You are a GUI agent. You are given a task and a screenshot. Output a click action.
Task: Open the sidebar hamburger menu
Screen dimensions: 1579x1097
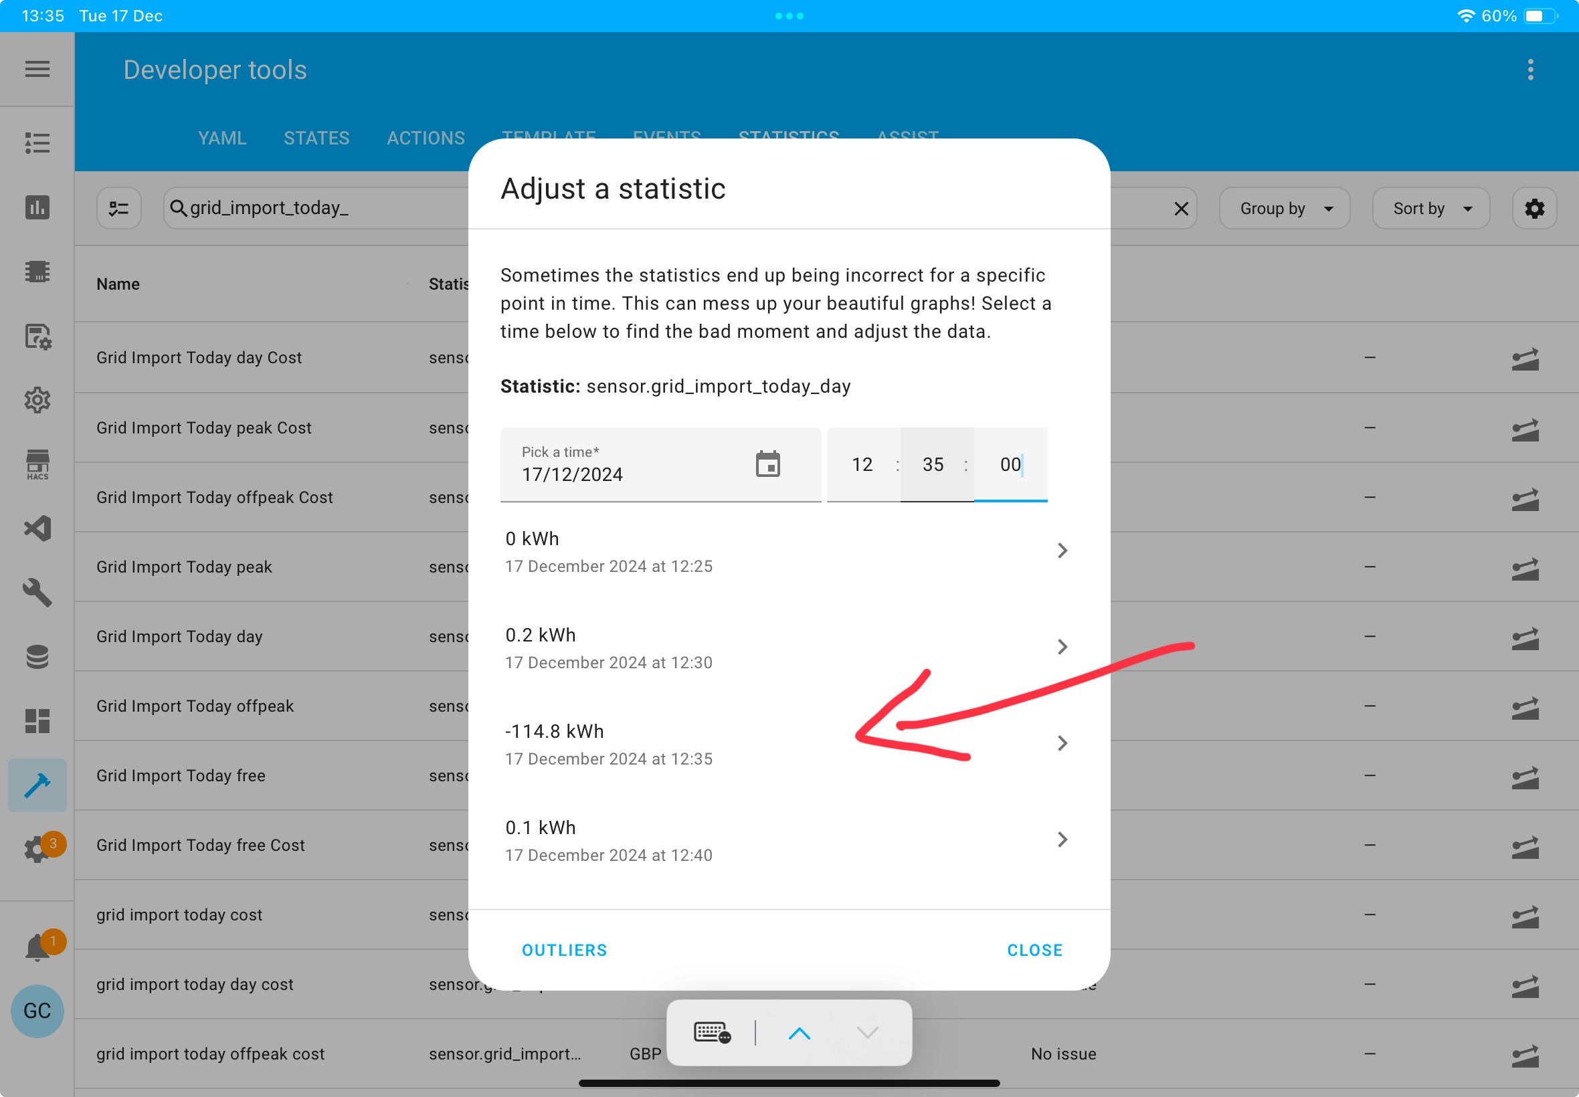tap(37, 69)
